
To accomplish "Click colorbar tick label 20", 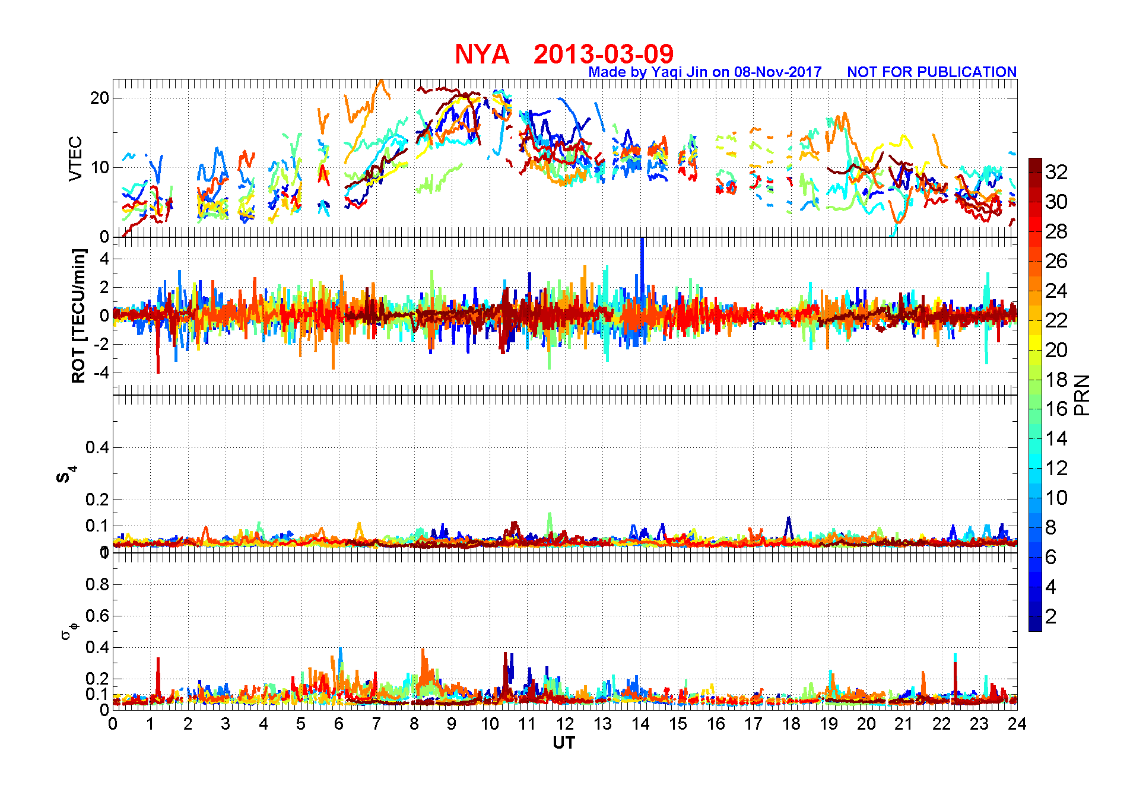I will [1056, 350].
